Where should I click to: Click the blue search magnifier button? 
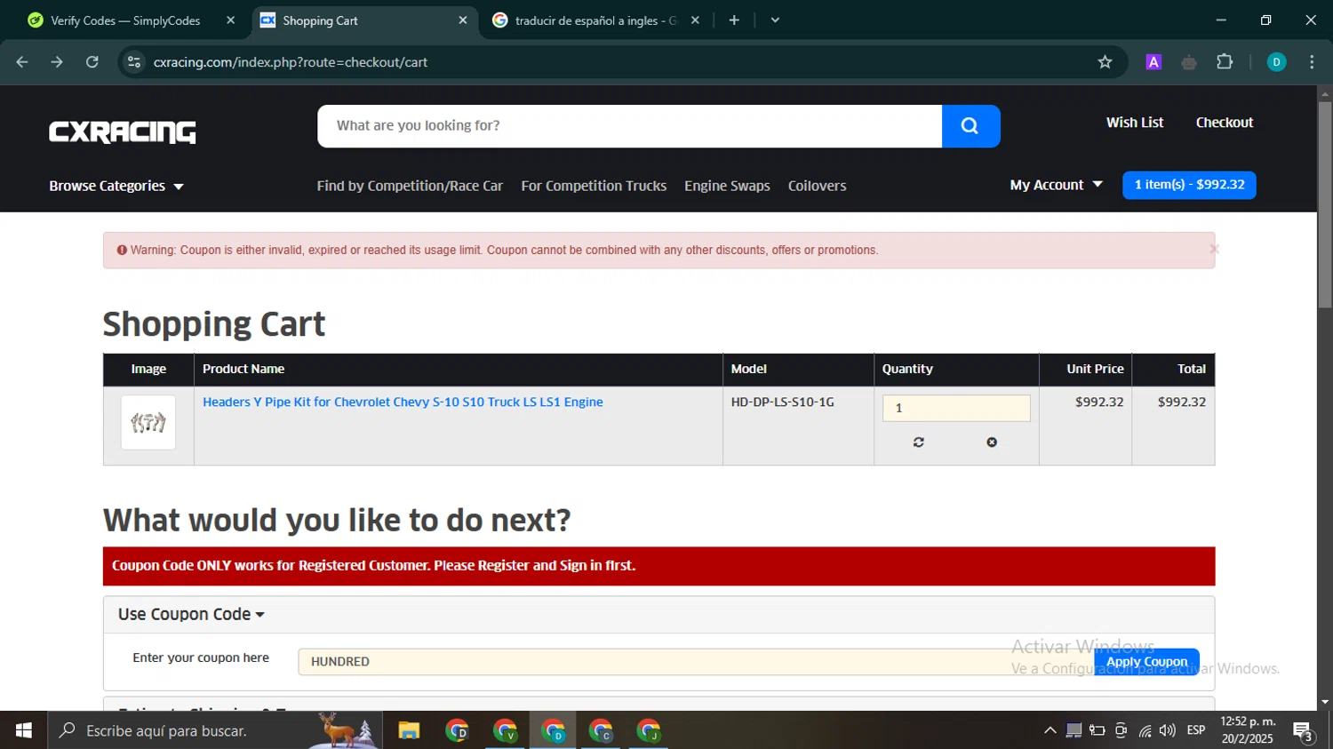970,126
